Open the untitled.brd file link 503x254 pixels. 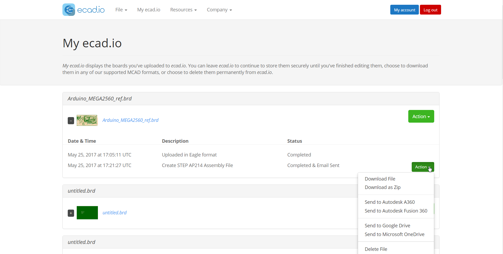coord(114,213)
